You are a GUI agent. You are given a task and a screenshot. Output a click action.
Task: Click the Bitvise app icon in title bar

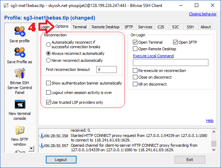[6, 5]
